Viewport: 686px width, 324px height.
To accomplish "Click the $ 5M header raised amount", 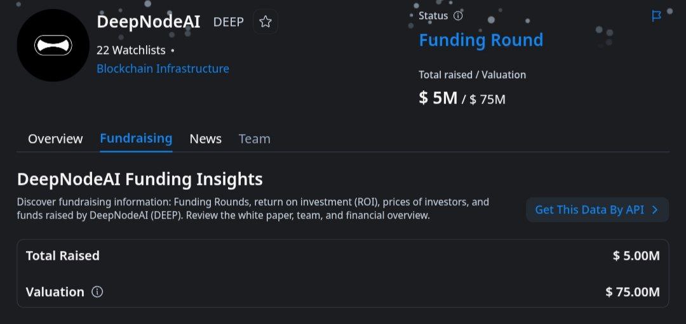I will [x=438, y=98].
